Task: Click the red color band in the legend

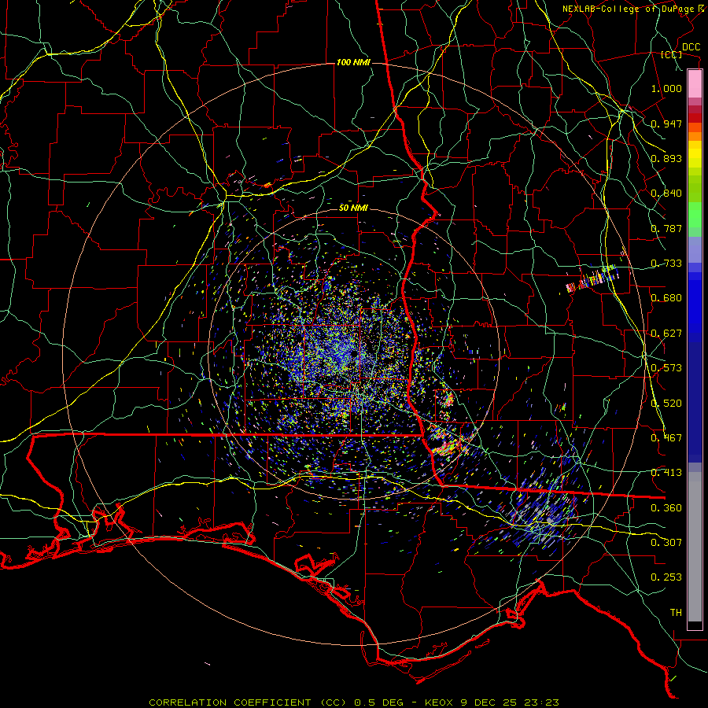Action: click(695, 118)
